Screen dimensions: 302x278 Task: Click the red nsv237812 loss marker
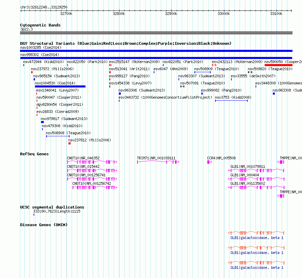[70, 143]
